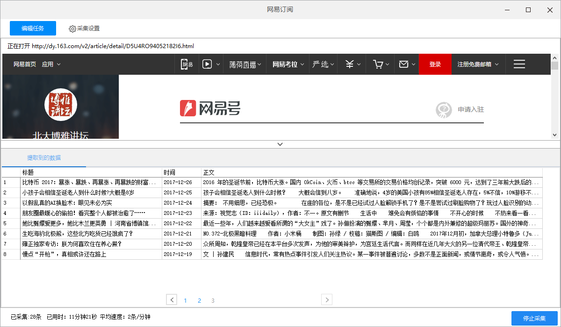Click the grey icon beside 申请入驻
The image size is (561, 327).
click(x=443, y=110)
